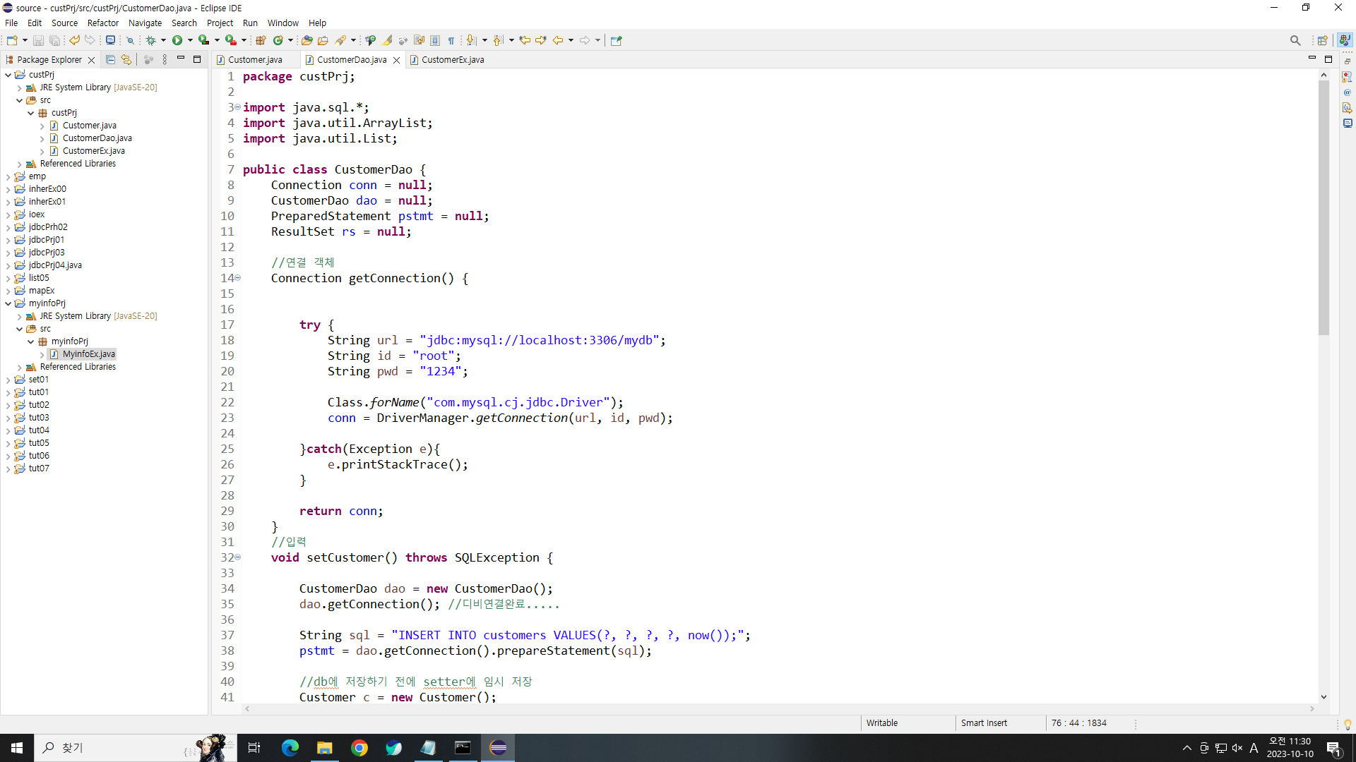Click the green Run button in toolbar
Screen dimensions: 1356x762
[177, 40]
